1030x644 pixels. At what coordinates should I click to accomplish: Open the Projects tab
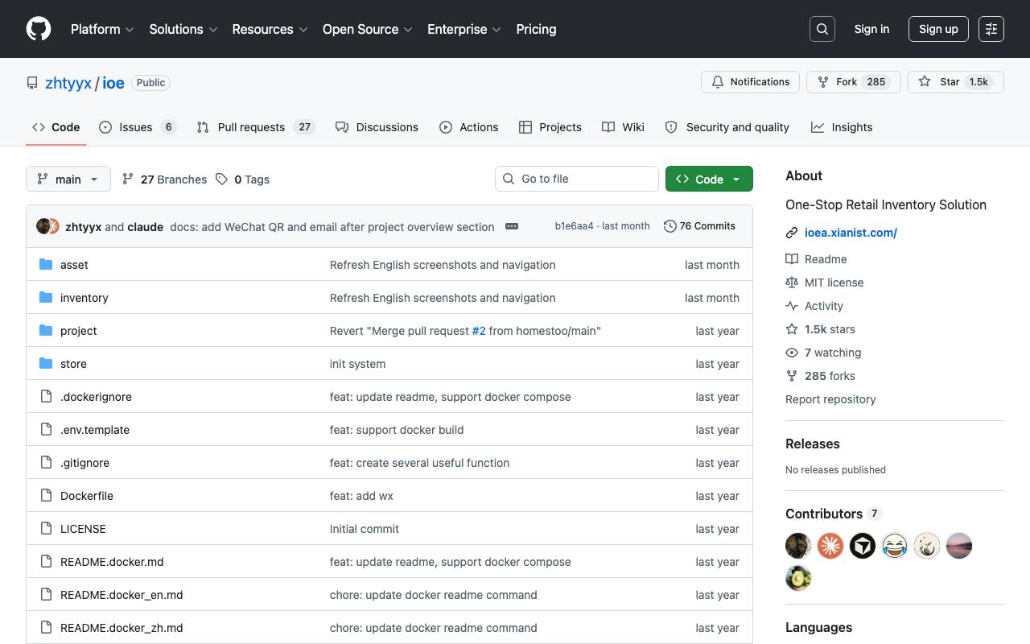pyautogui.click(x=550, y=127)
